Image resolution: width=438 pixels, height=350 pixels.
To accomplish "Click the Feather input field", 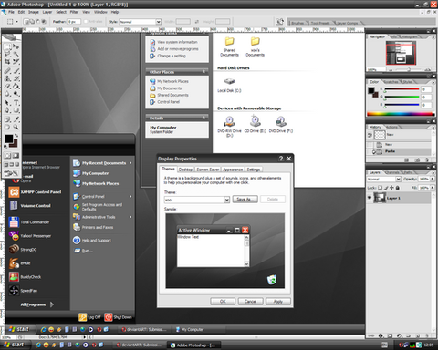I will [74, 22].
